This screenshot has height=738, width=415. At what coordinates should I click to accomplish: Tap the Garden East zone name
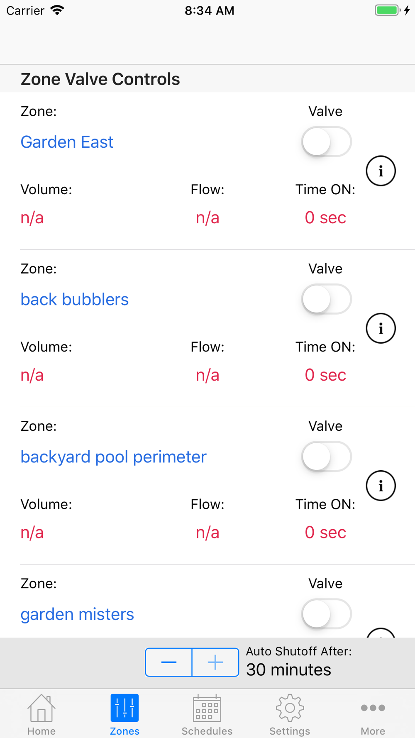(67, 142)
